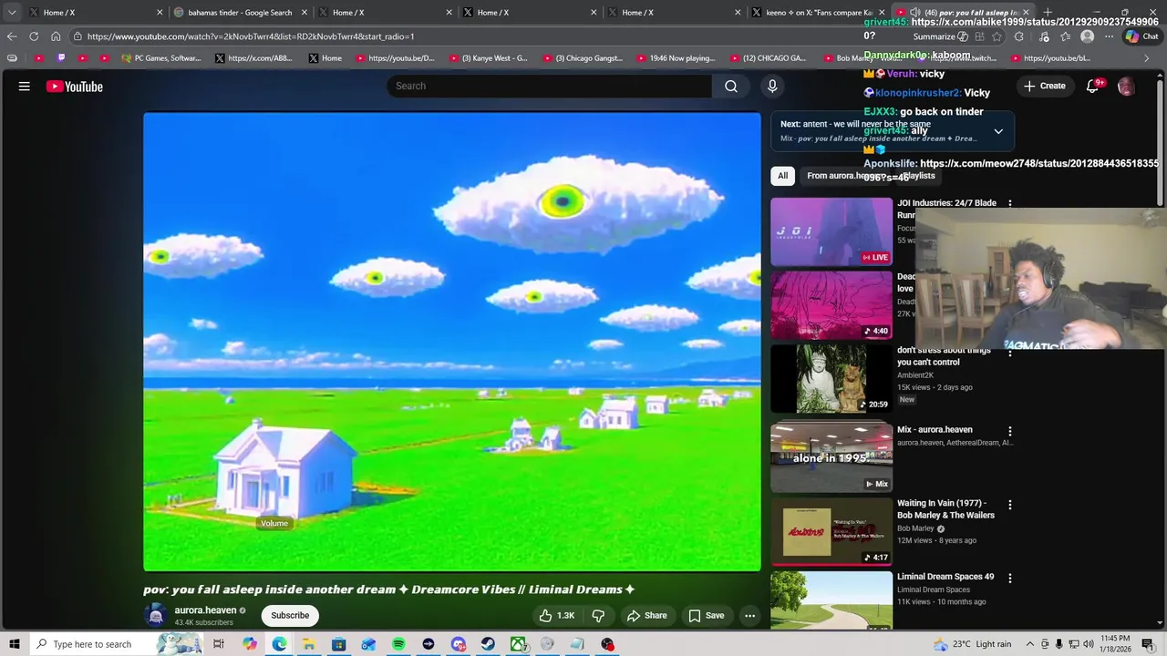The image size is (1167, 656).
Task: Save the video to a playlist
Action: tap(706, 615)
